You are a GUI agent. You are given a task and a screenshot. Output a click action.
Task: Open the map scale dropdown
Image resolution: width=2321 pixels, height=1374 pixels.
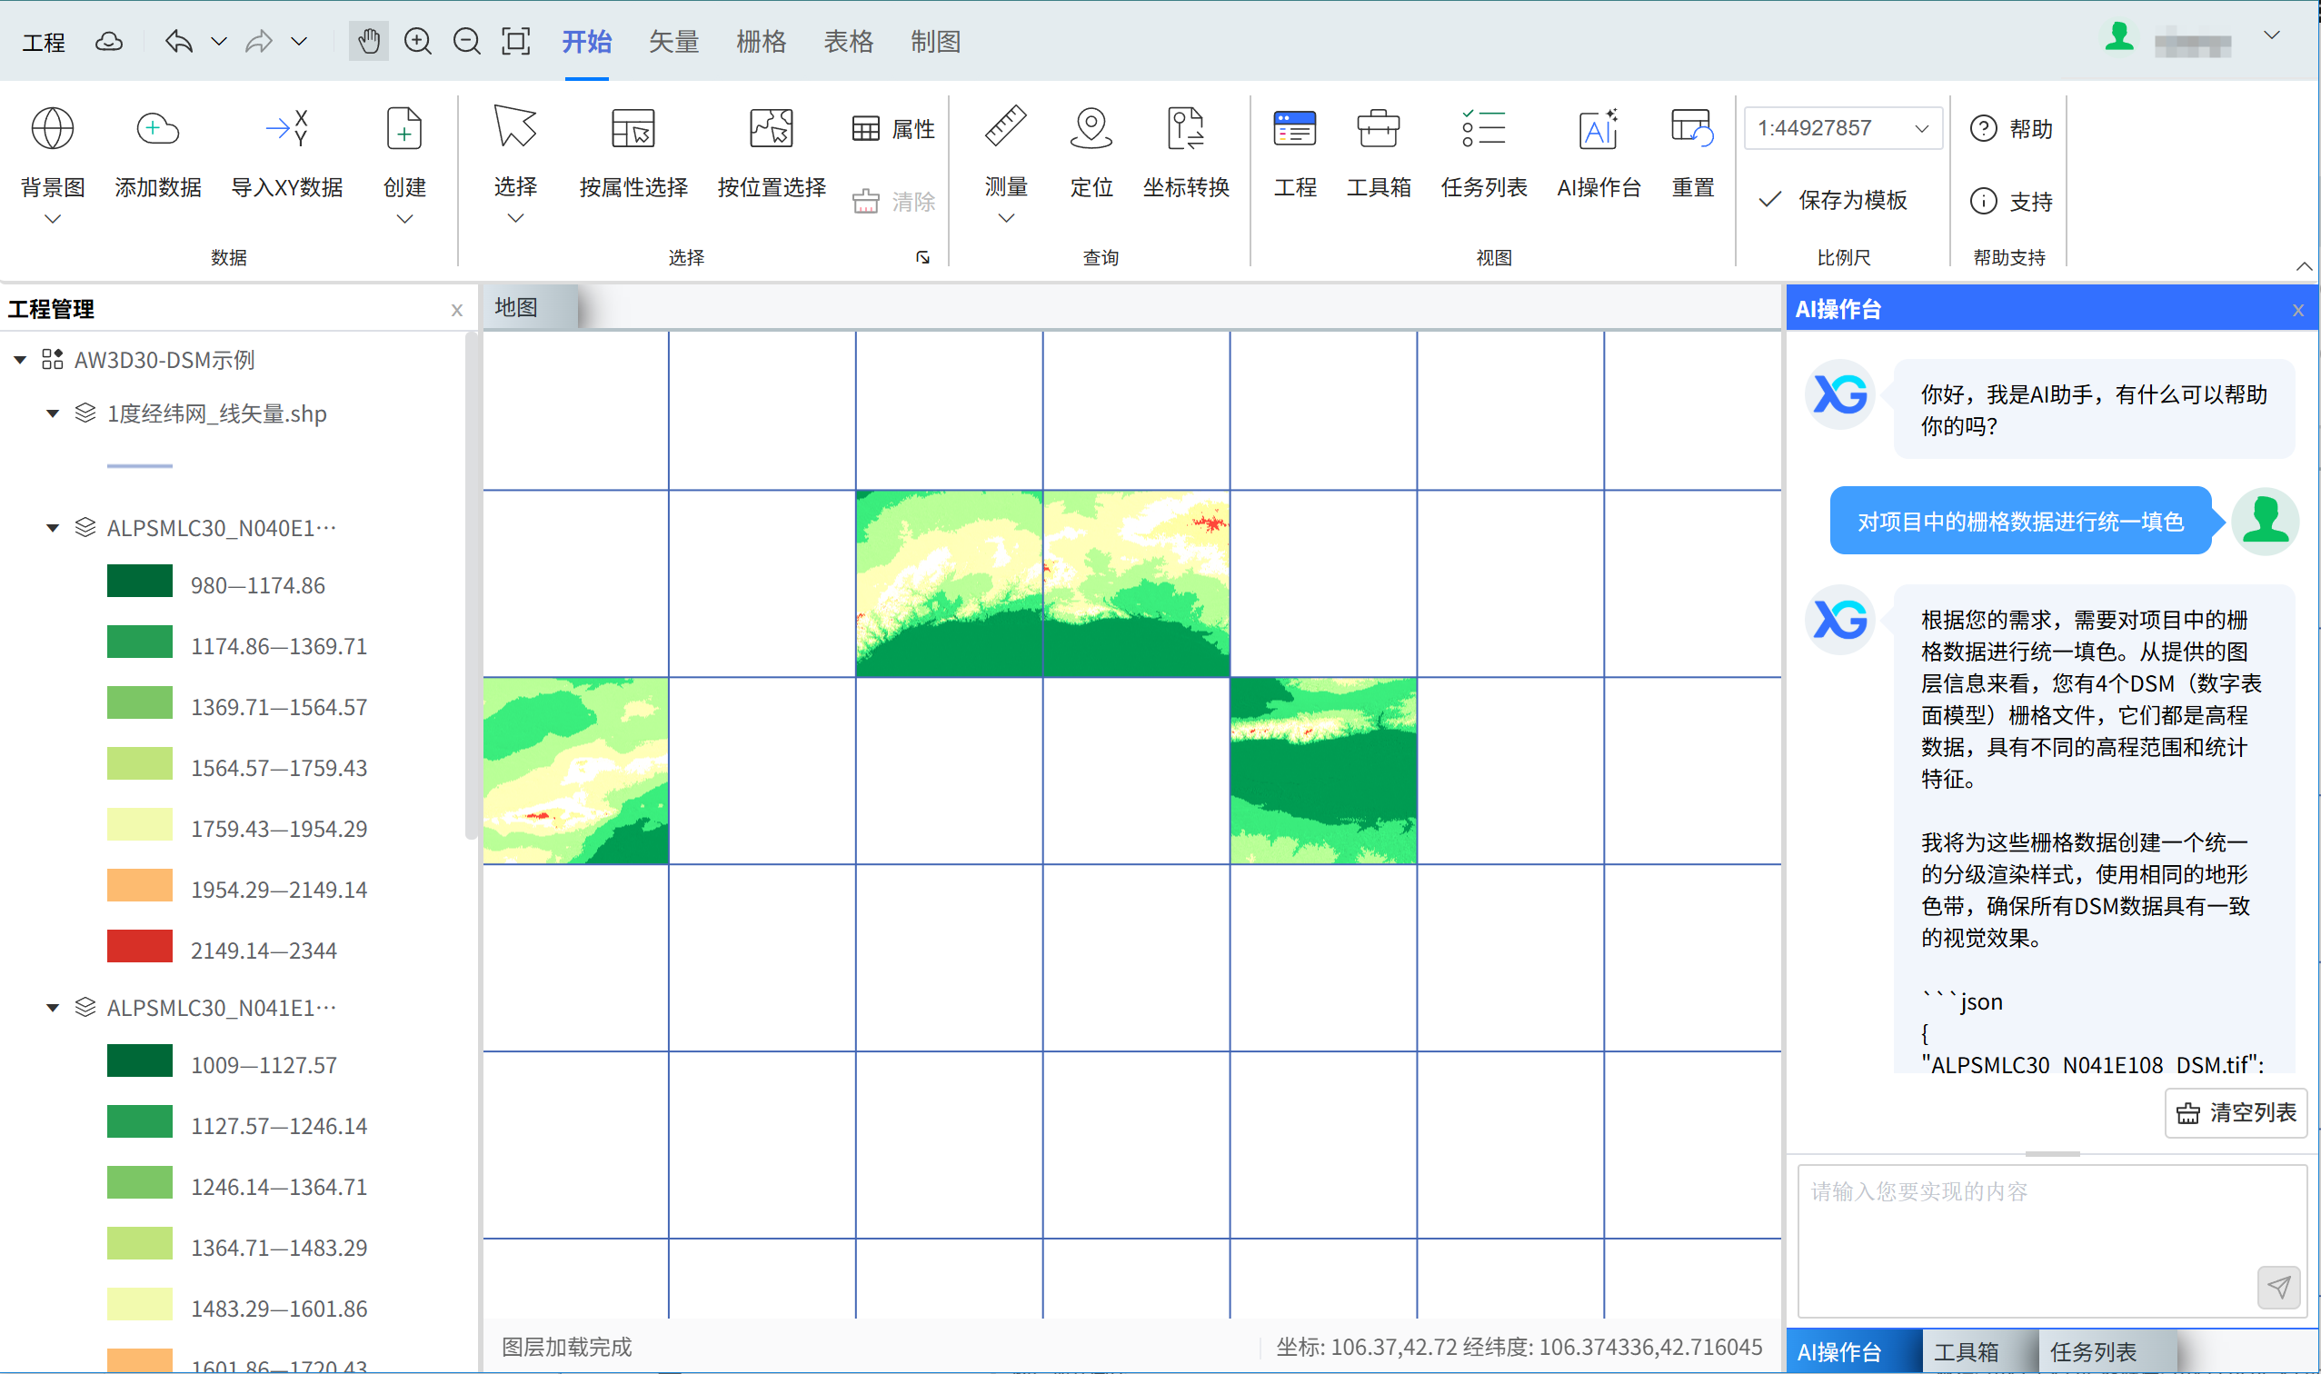coord(1921,129)
